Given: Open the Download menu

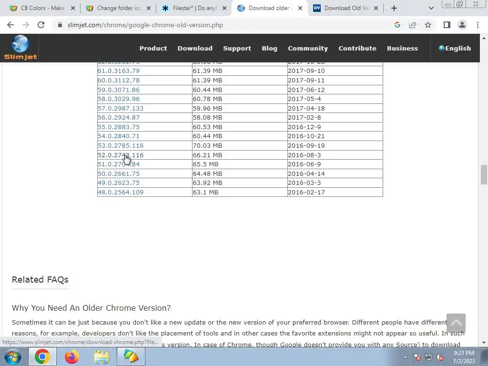Looking at the screenshot, I should click(195, 48).
